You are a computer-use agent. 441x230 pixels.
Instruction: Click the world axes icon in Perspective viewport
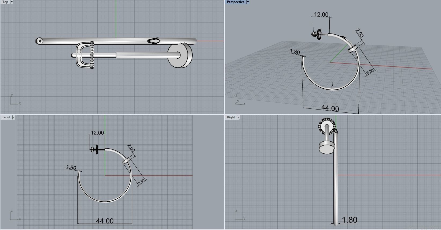click(240, 100)
